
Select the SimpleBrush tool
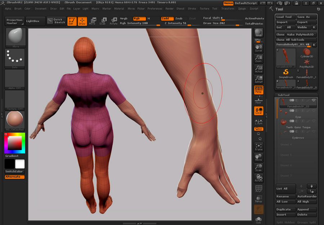tap(286, 74)
